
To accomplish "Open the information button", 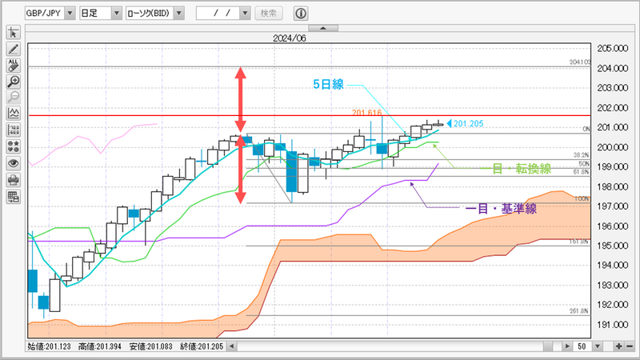I will click(x=301, y=14).
